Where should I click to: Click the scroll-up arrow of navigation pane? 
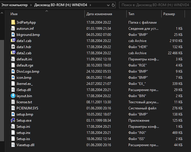(x=2, y=13)
